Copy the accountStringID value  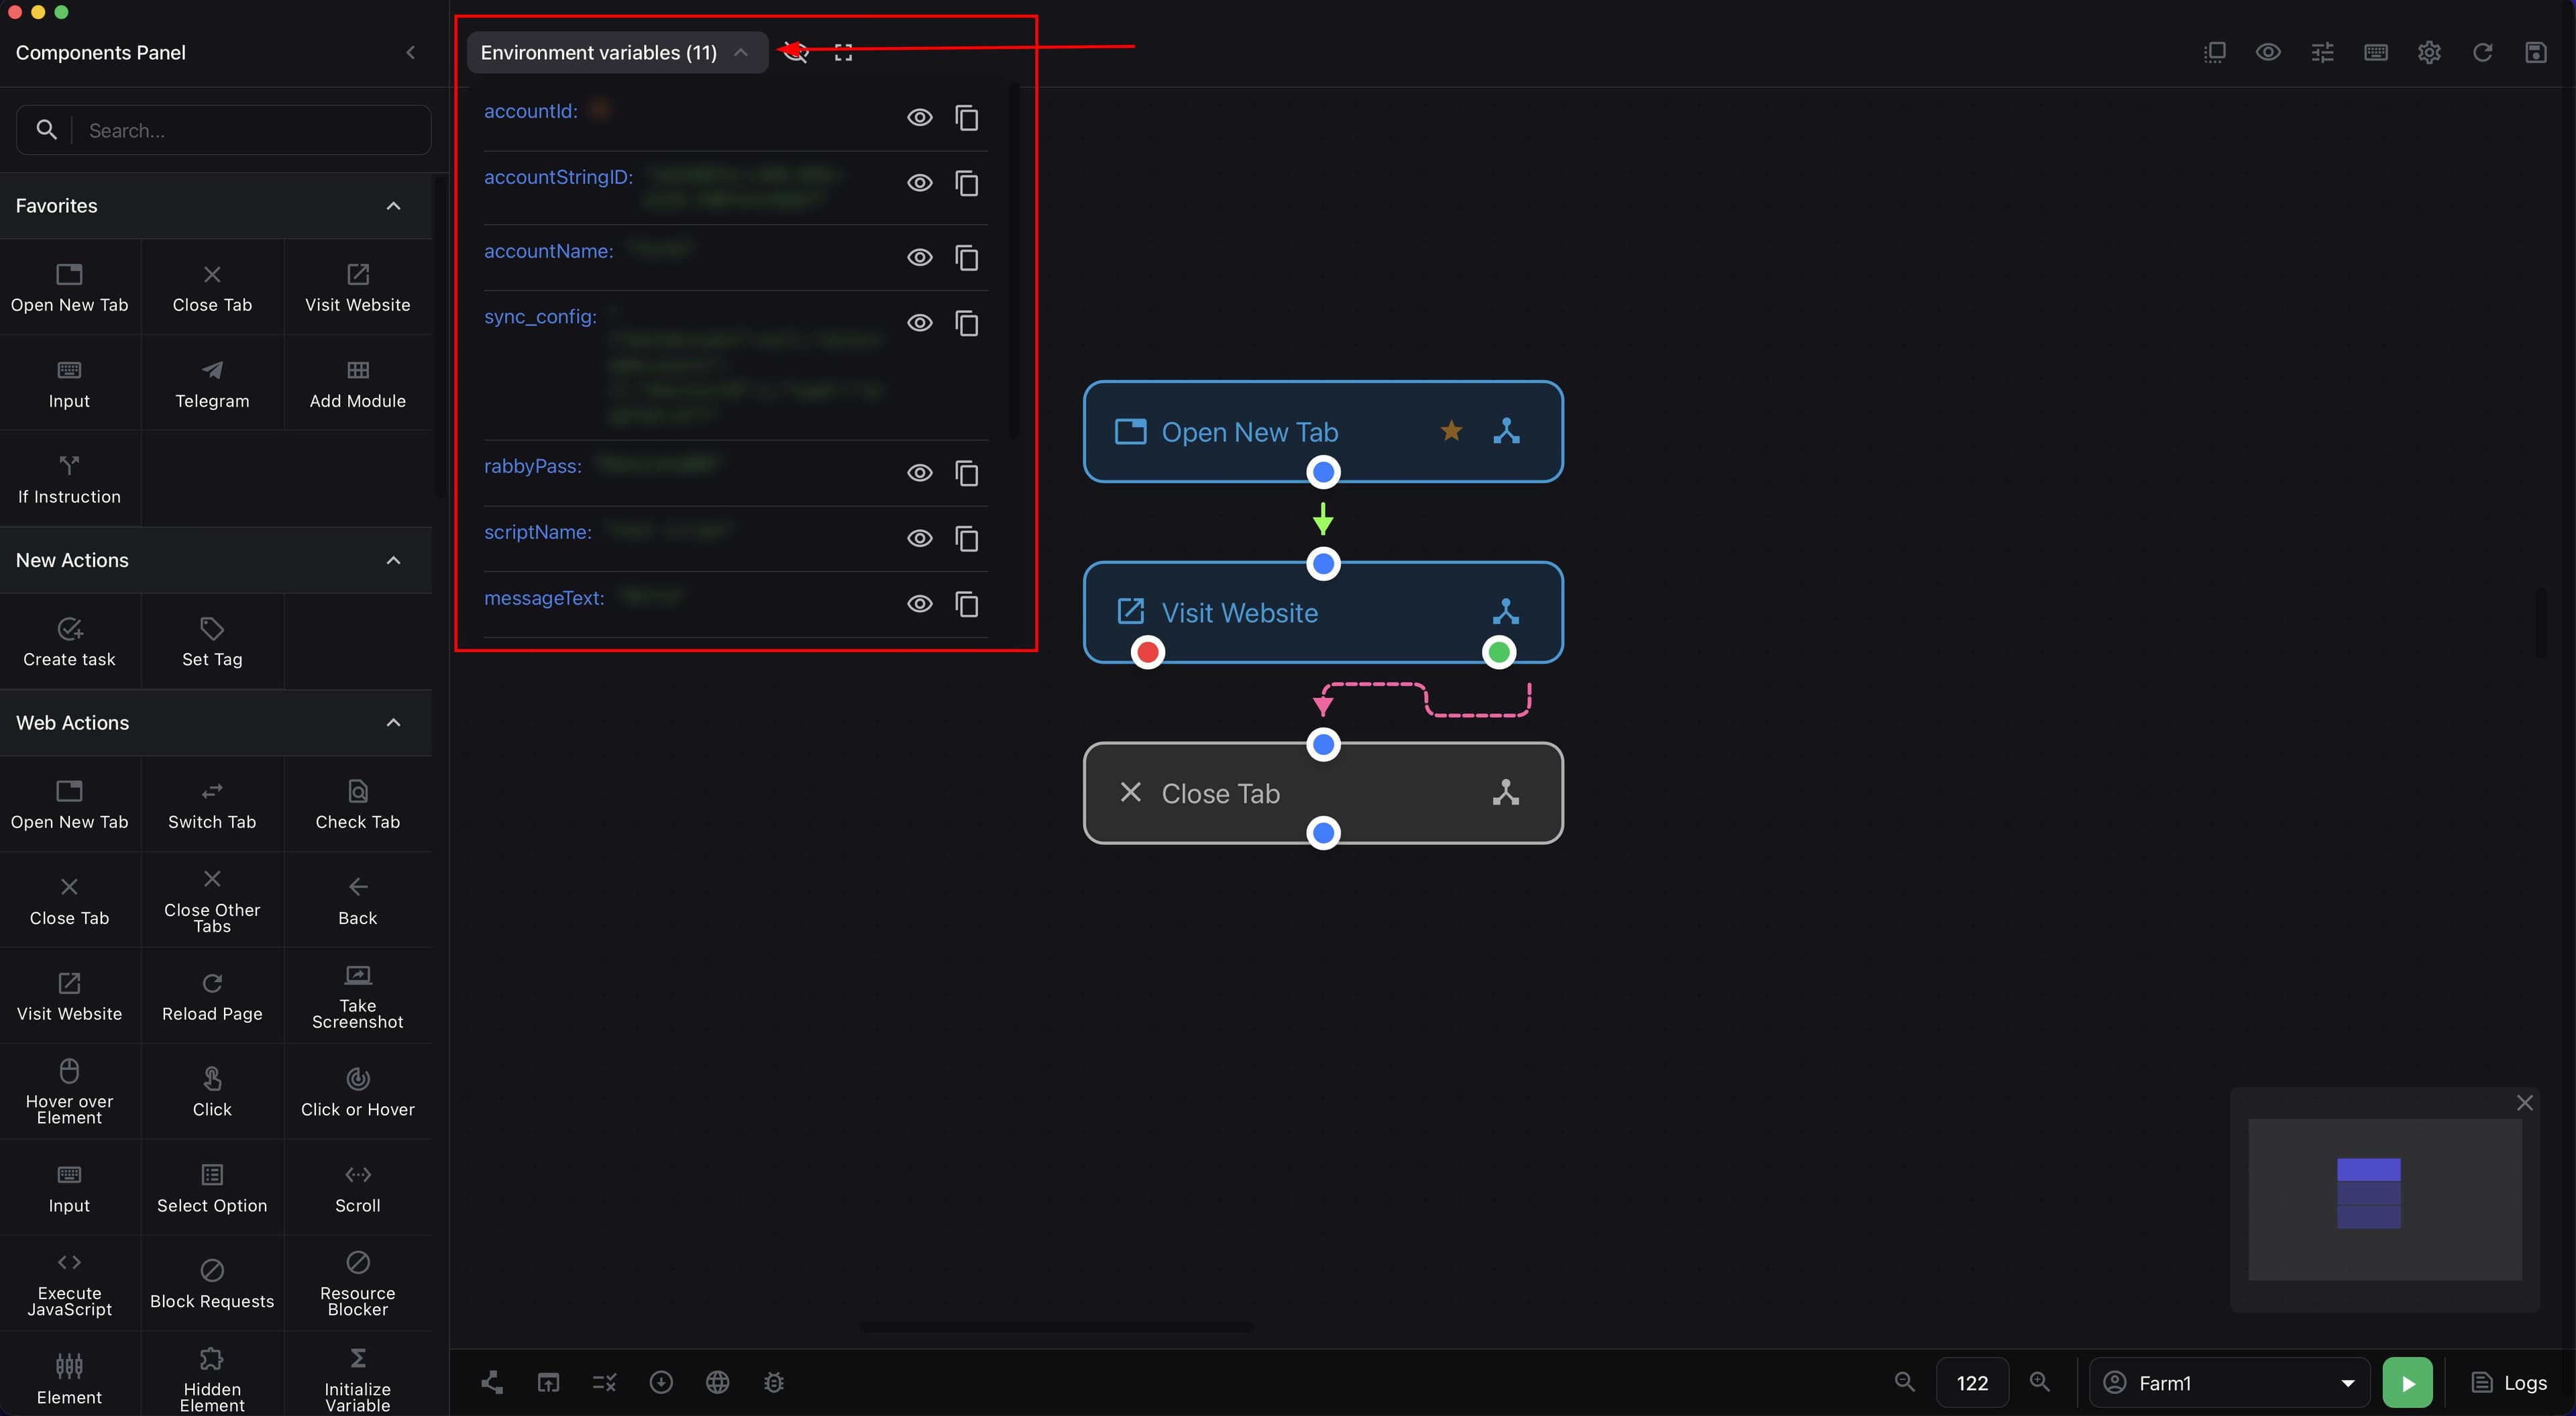[x=966, y=183]
